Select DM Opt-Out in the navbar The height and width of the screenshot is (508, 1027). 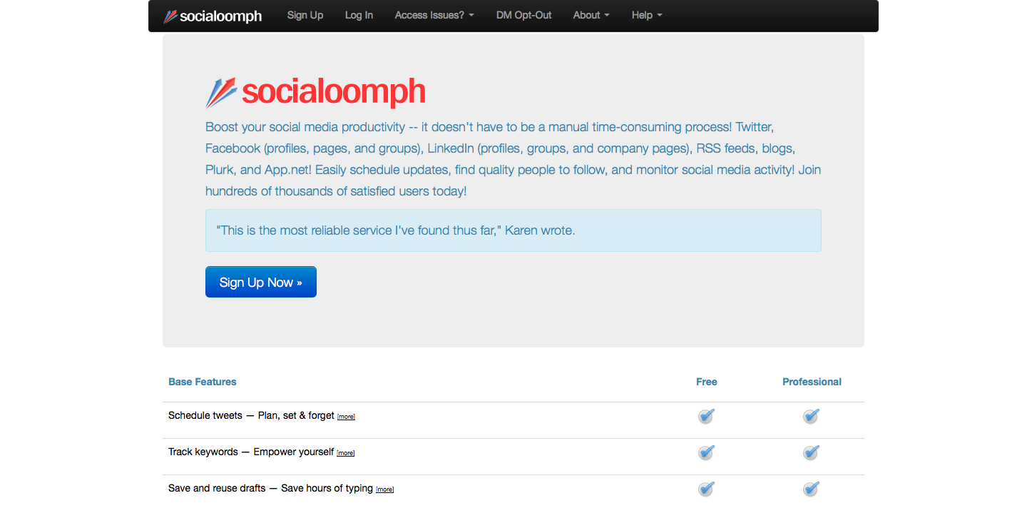point(524,15)
